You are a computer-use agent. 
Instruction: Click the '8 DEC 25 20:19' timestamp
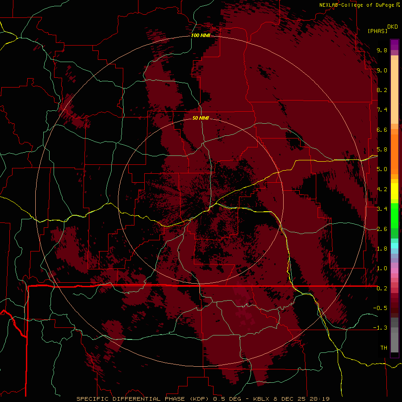(301, 399)
